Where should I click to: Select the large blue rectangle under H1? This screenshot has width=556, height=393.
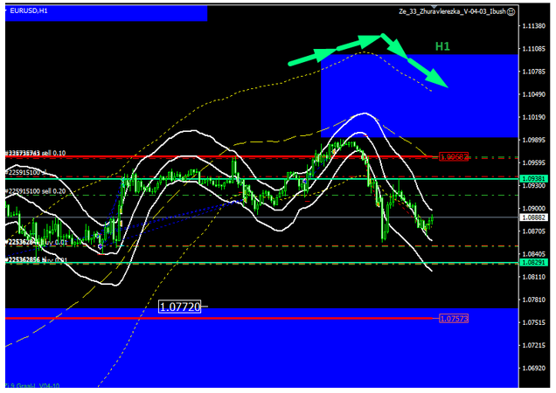415,96
